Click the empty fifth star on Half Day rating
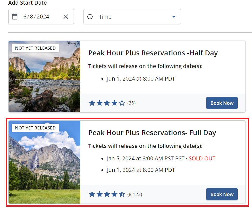Image resolution: width=252 pixels, height=209 pixels. 122,103
